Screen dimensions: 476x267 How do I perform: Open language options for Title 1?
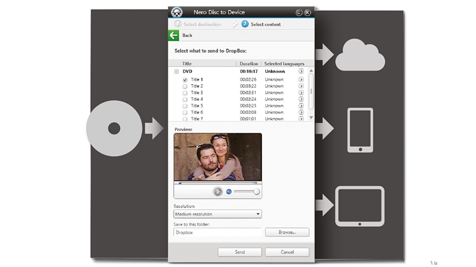[301, 80]
